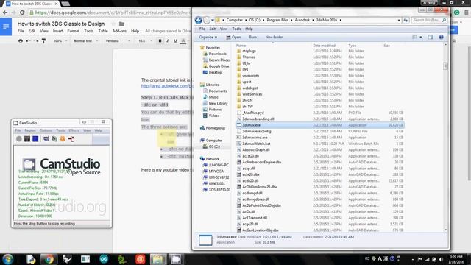Open Windows Start orb
The width and height of the screenshot is (471, 265).
pyautogui.click(x=8, y=259)
